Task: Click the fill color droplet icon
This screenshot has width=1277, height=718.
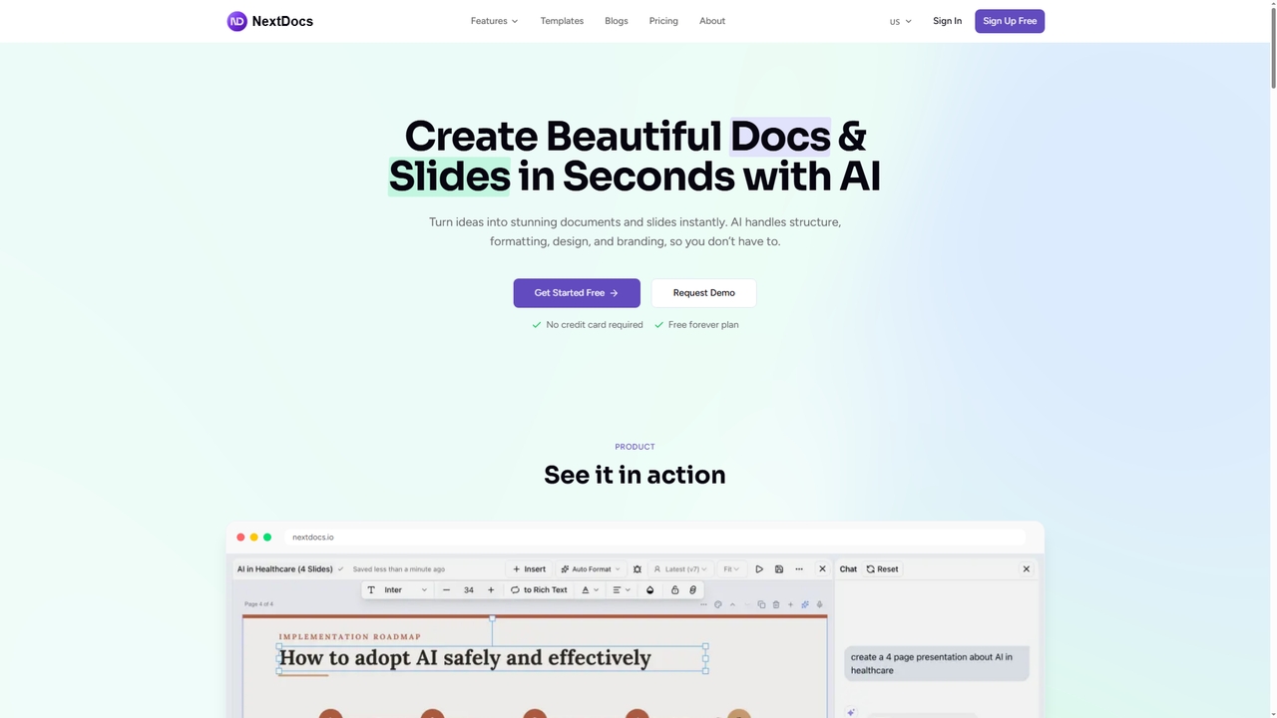Action: click(x=650, y=590)
